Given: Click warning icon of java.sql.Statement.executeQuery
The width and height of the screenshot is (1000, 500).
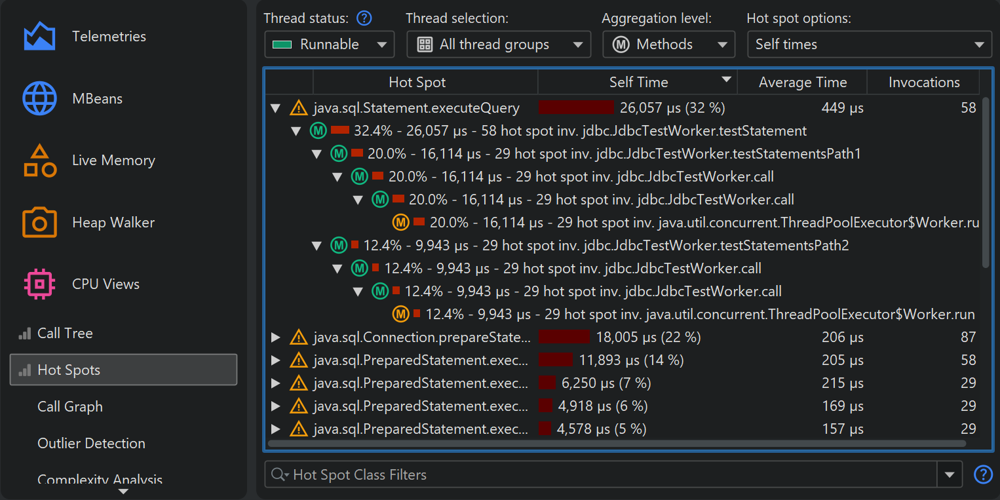Looking at the screenshot, I should tap(299, 108).
